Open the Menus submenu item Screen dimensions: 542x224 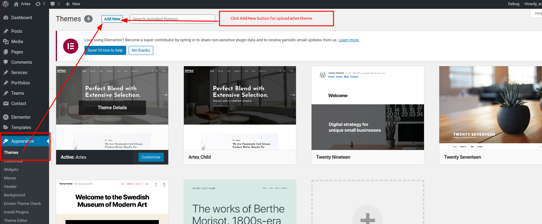coord(10,178)
